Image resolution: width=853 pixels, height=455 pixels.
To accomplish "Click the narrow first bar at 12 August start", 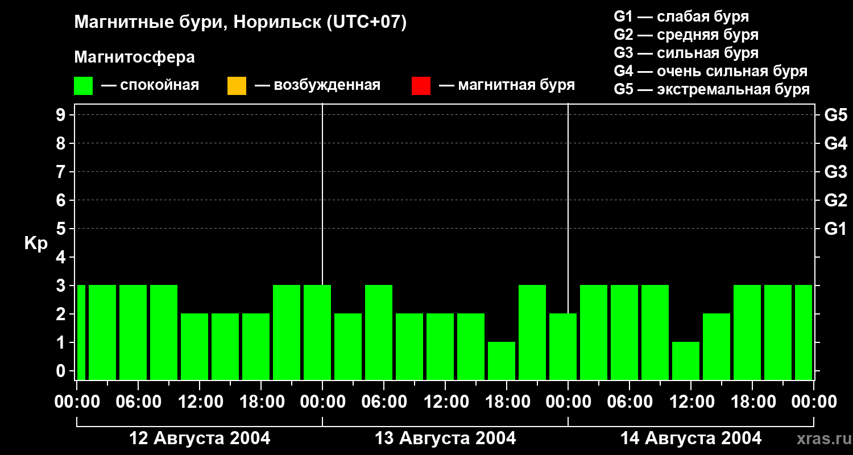I will (x=81, y=332).
